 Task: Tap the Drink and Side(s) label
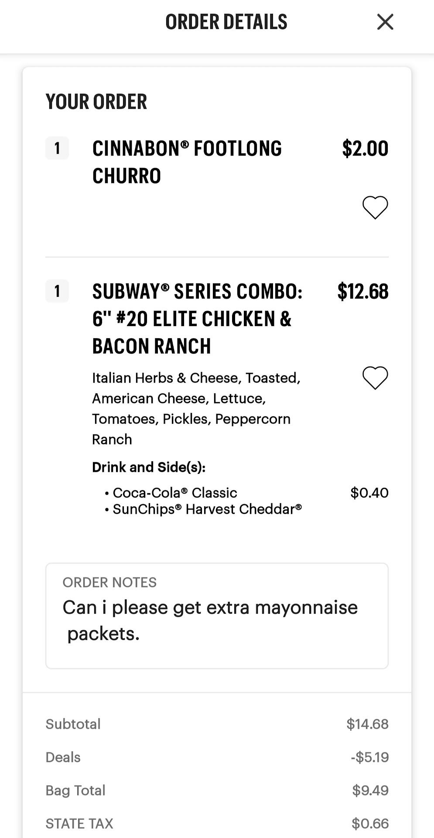pyautogui.click(x=149, y=467)
